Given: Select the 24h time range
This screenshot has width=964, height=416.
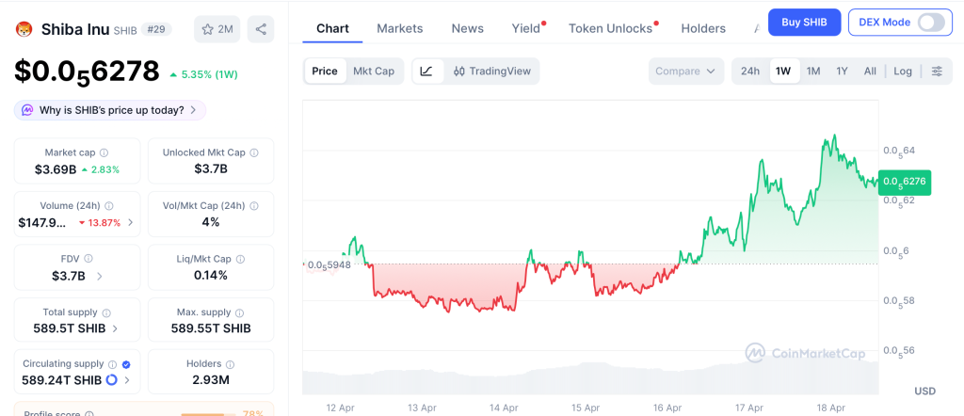Looking at the screenshot, I should coord(749,71).
